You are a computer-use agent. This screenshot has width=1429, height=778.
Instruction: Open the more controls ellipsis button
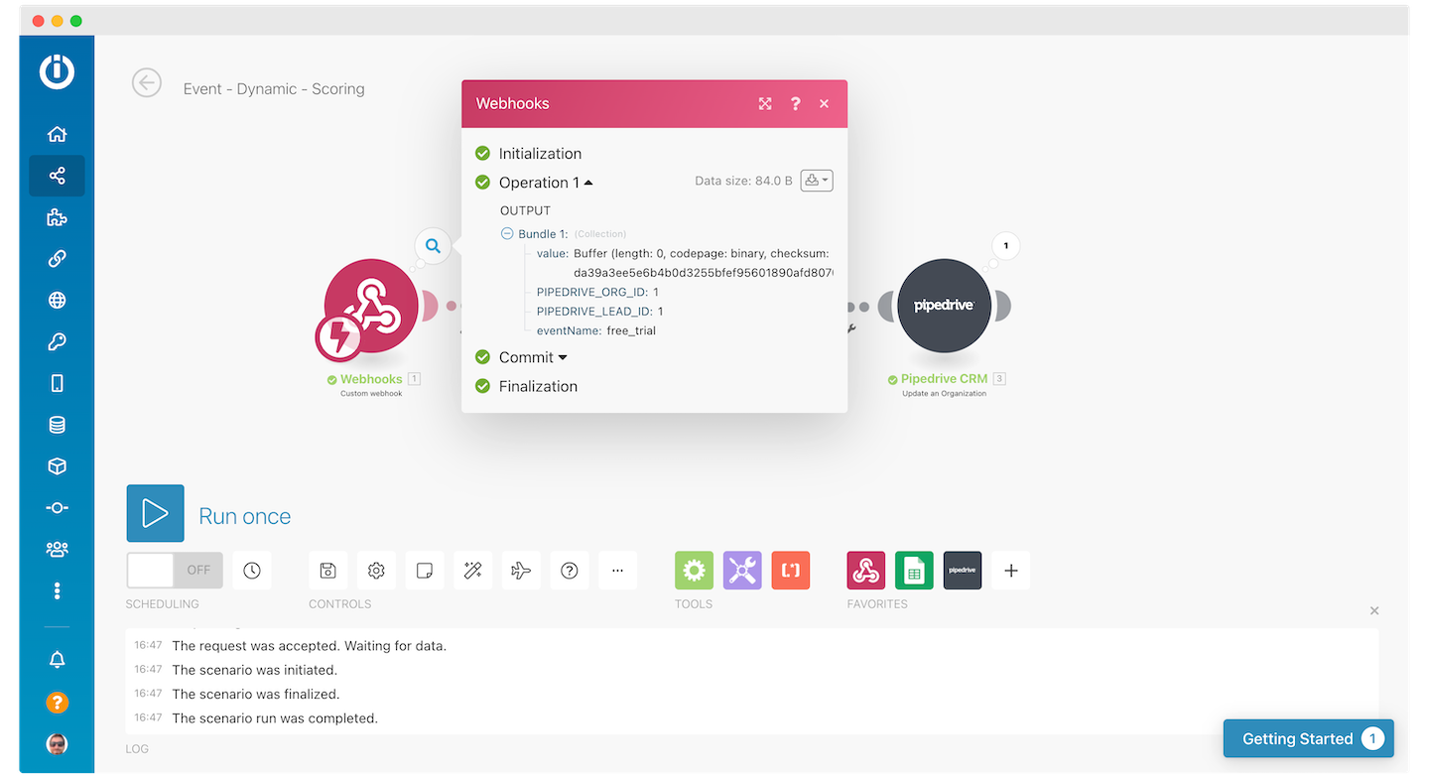pos(618,571)
